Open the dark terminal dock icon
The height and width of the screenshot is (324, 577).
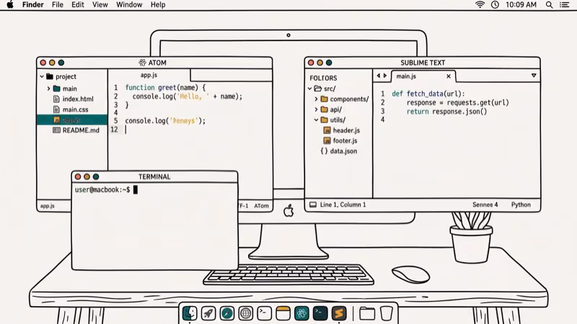[x=320, y=313]
